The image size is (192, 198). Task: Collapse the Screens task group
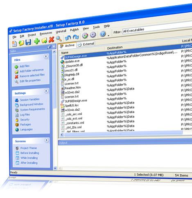pos(47,140)
